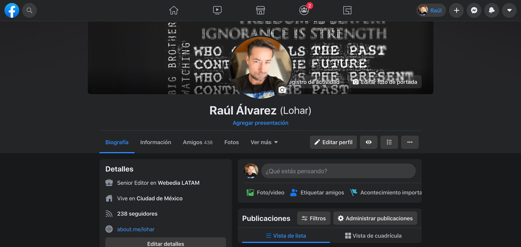Click the 238 seguidores text
Screen dimensions: 521x247
pos(137,214)
